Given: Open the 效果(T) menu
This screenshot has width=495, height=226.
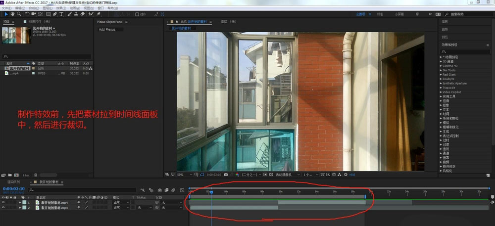Looking at the screenshot, I should point(61,8).
